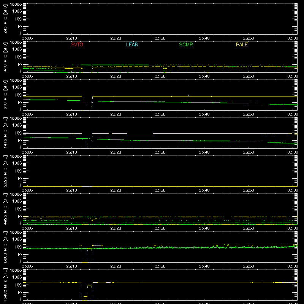Click the green SGMR station label
304x304 pixels.
pos(186,44)
